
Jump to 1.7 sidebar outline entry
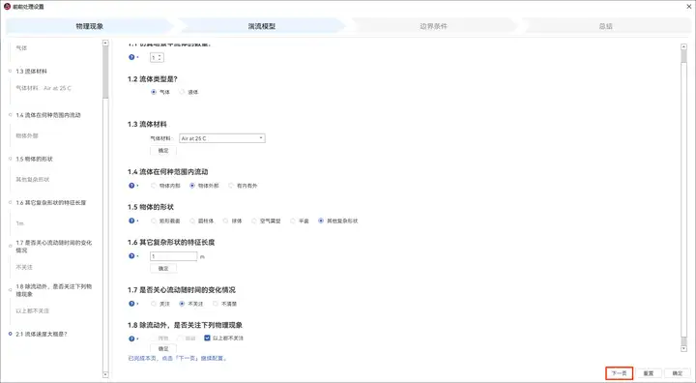click(x=54, y=247)
